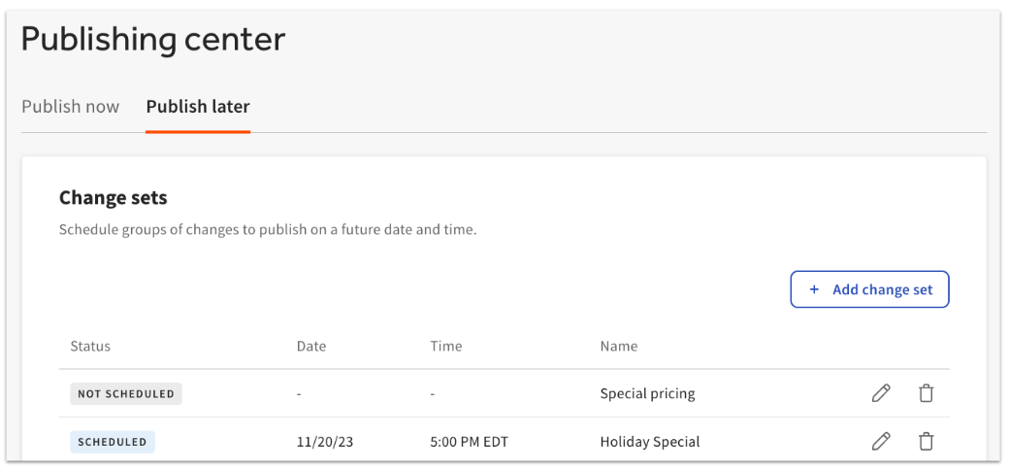Click the Name column header
The height and width of the screenshot is (469, 1009).
[x=619, y=347]
